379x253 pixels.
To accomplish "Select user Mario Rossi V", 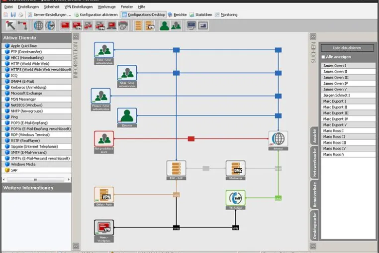I will [348, 154].
